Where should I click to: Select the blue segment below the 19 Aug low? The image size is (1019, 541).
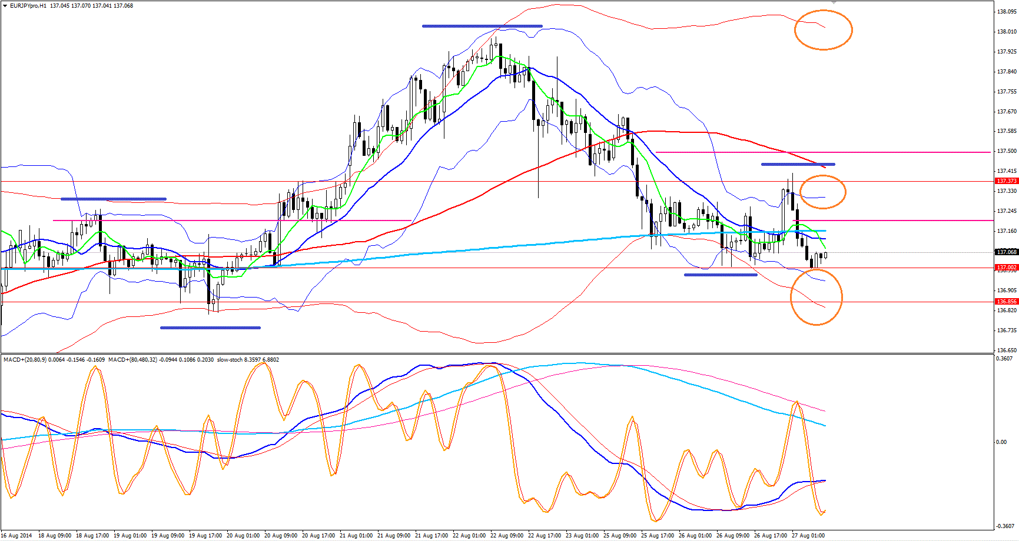(x=210, y=328)
